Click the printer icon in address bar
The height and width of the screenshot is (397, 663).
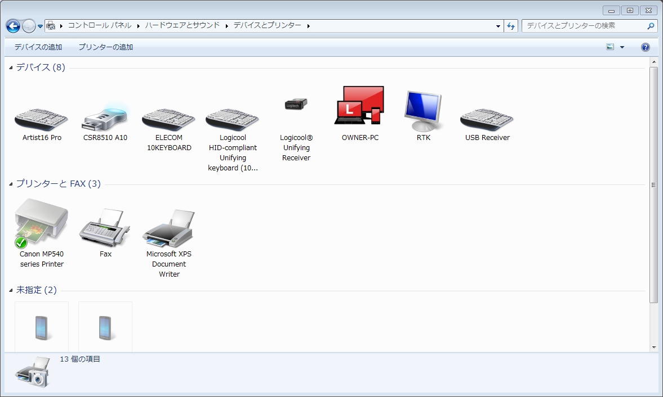tap(51, 26)
